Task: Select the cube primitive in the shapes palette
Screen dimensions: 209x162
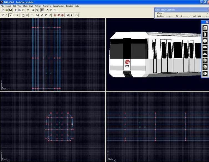Action: tap(205, 28)
